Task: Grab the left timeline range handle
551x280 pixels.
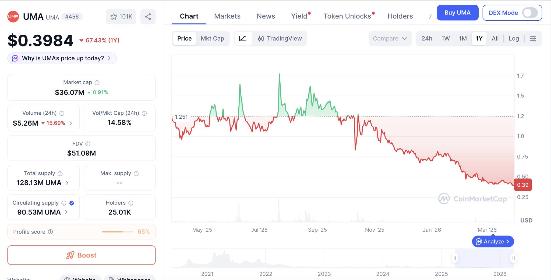Action: click(x=455, y=258)
